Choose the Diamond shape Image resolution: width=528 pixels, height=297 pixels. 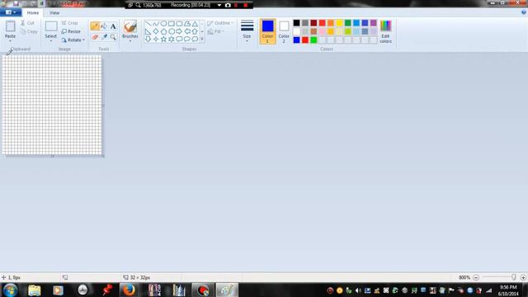point(156,31)
